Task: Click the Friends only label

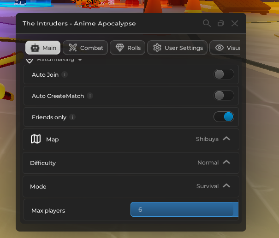Action: 49,117
